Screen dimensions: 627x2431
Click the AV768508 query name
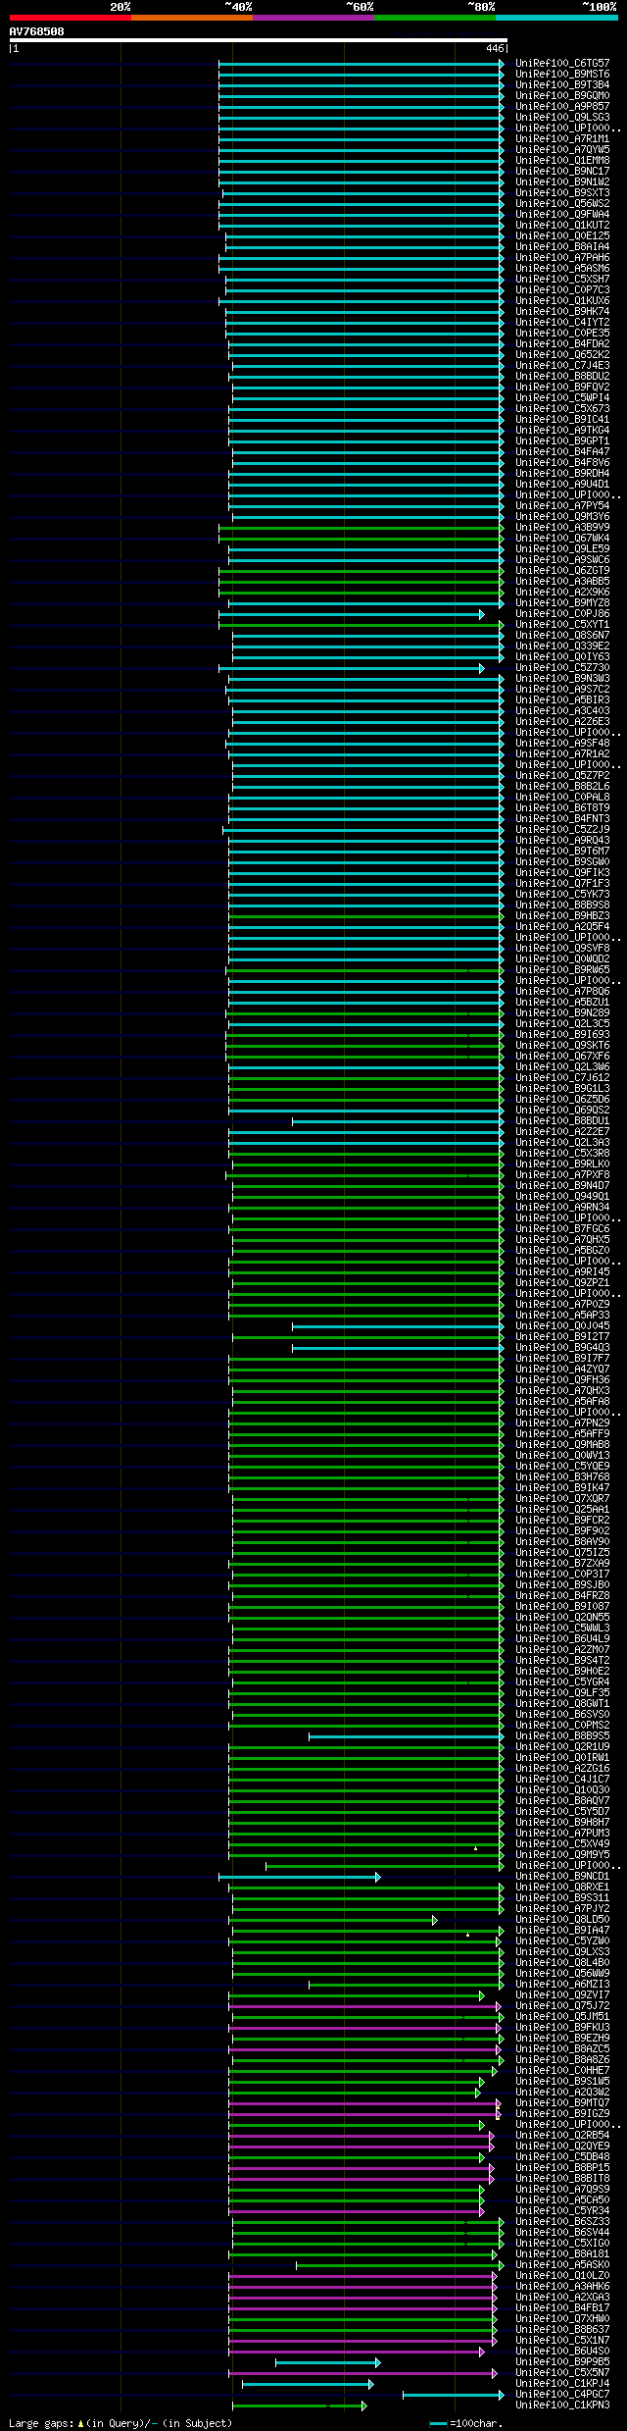(37, 31)
